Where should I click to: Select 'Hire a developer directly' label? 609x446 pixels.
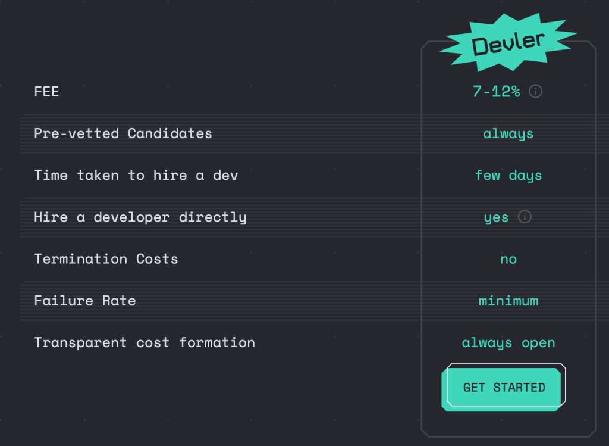pos(140,217)
